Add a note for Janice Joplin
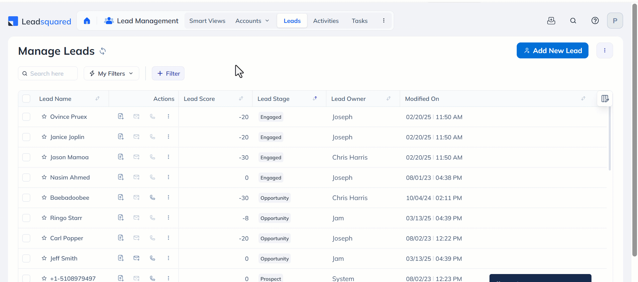 (121, 137)
